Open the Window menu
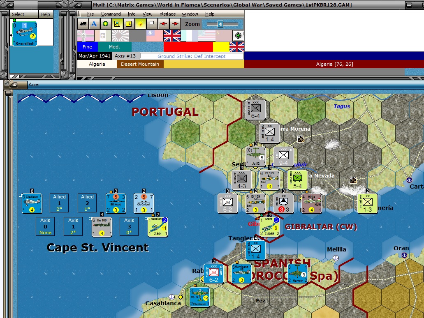This screenshot has width=424, height=318. coord(190,14)
